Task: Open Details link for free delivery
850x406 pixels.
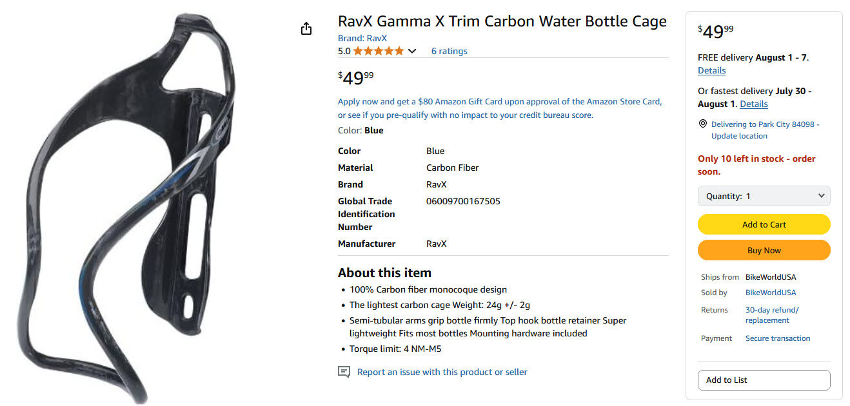Action: [x=711, y=70]
